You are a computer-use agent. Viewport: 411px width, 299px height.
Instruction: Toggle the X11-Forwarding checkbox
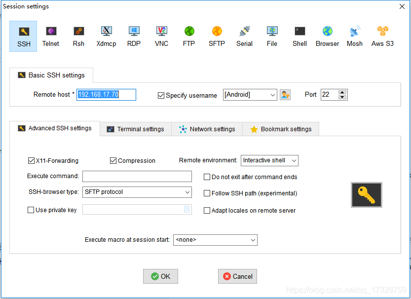(x=31, y=161)
